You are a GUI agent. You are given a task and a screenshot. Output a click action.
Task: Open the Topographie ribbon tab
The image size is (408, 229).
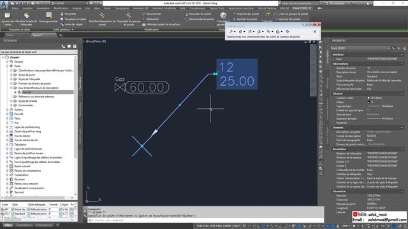122,8
